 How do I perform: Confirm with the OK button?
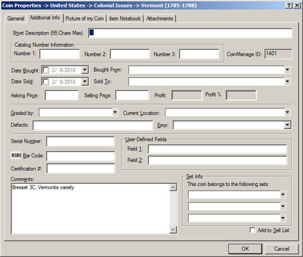[x=245, y=249]
